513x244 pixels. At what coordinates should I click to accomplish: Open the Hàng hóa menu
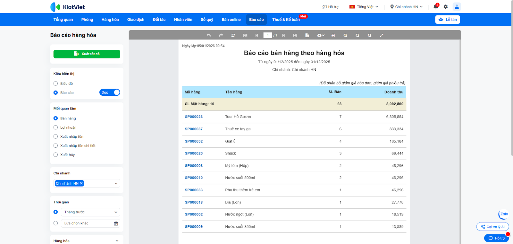pyautogui.click(x=110, y=20)
